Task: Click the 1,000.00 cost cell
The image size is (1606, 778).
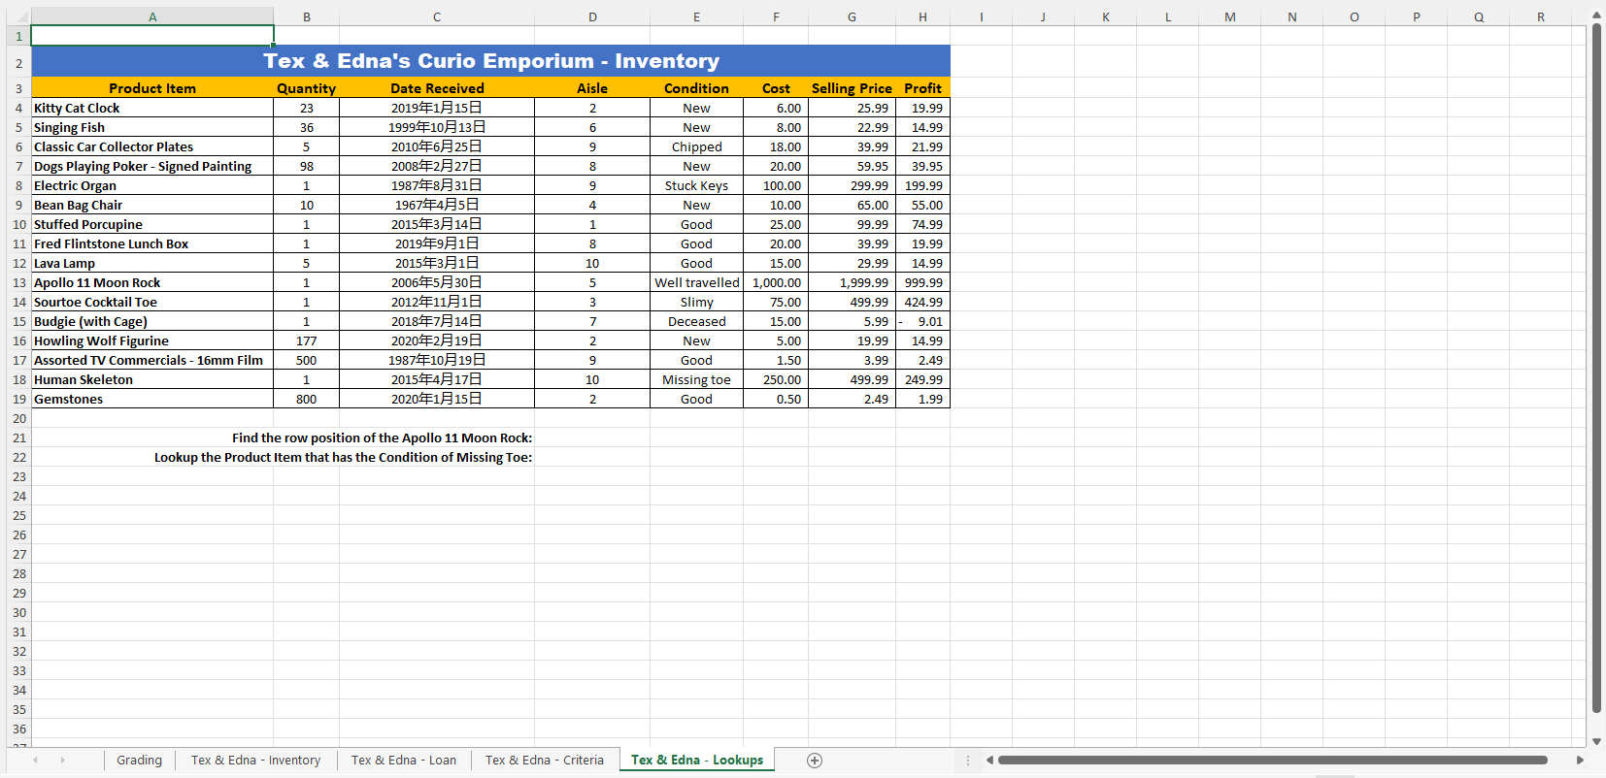Action: pos(776,282)
